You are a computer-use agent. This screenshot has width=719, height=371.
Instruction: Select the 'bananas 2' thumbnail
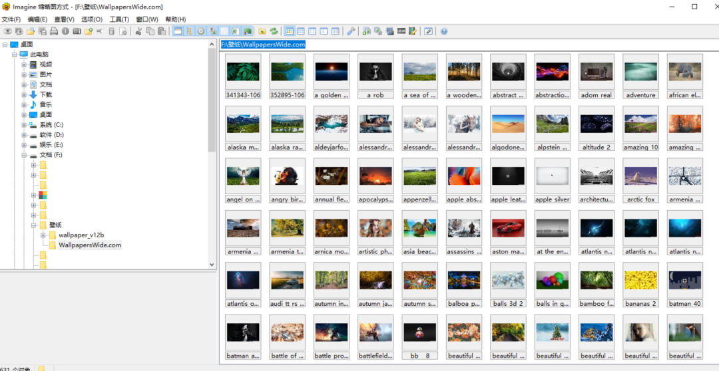click(x=640, y=285)
